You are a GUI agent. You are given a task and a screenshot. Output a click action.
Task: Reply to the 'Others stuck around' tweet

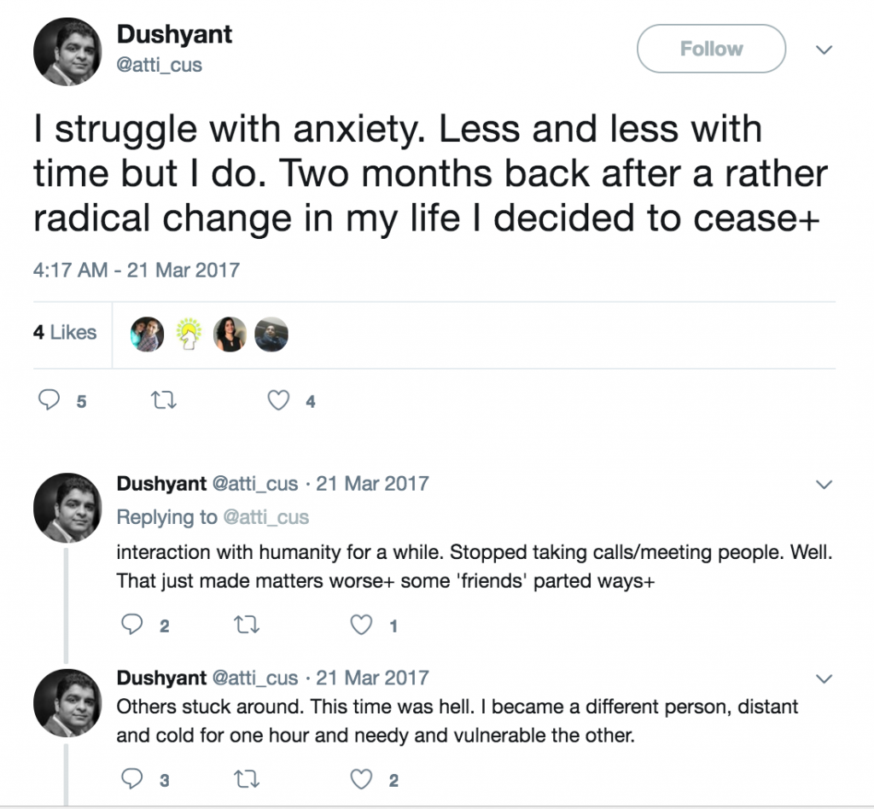(x=131, y=778)
